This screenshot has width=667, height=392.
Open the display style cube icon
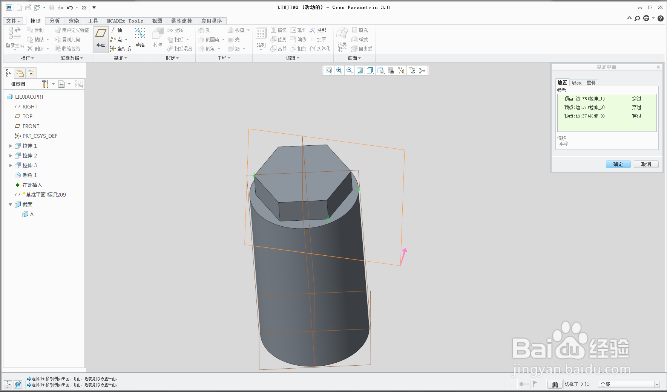point(370,70)
